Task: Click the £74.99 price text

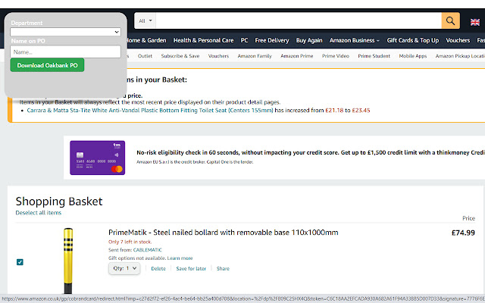Action: [x=463, y=233]
